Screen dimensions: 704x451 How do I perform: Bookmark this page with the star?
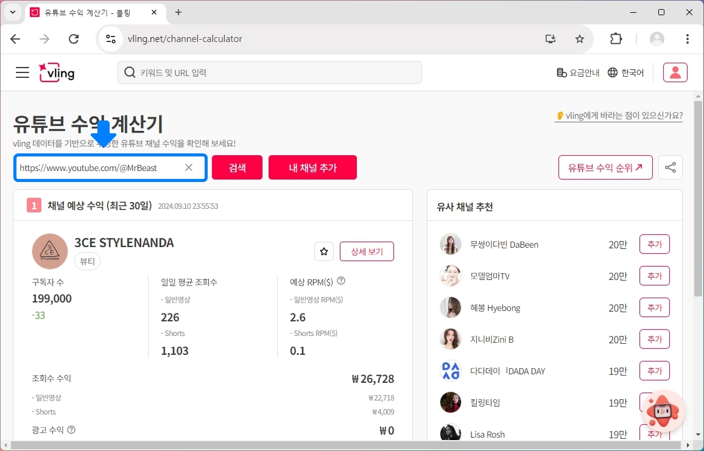click(580, 39)
